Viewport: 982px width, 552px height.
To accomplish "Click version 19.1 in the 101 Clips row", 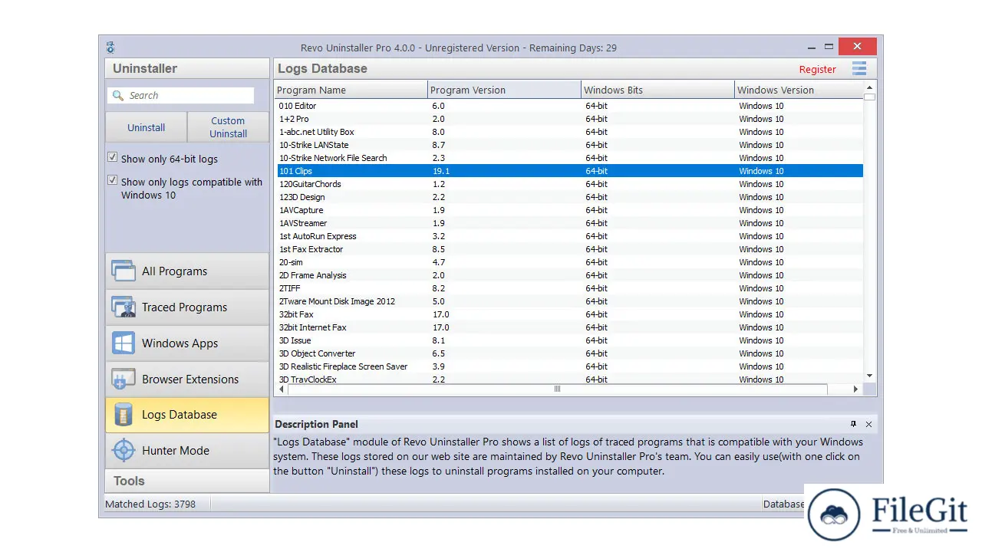I will pyautogui.click(x=441, y=171).
